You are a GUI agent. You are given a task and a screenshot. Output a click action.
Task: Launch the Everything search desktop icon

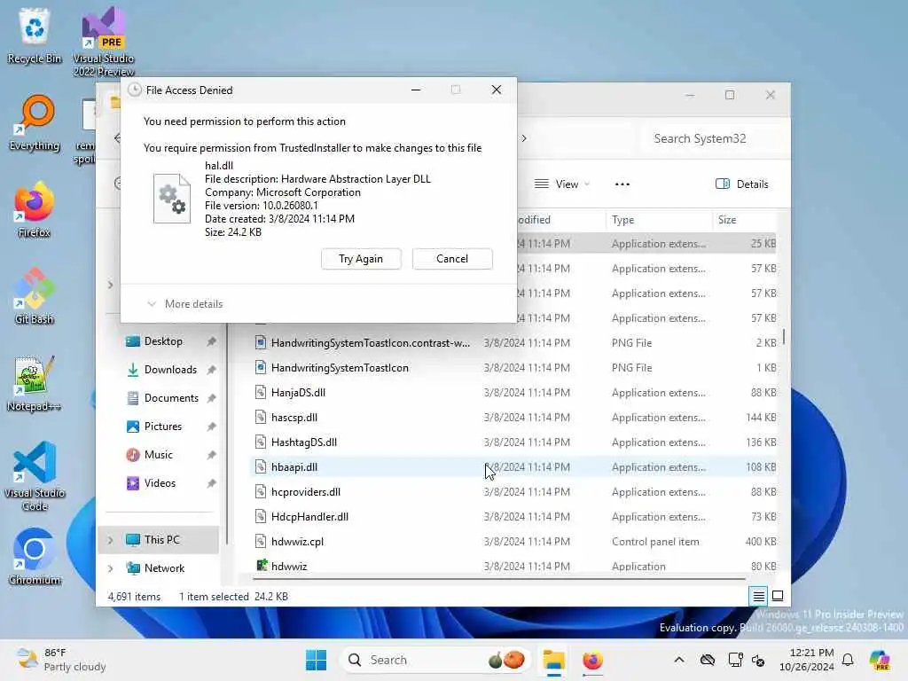click(x=35, y=122)
